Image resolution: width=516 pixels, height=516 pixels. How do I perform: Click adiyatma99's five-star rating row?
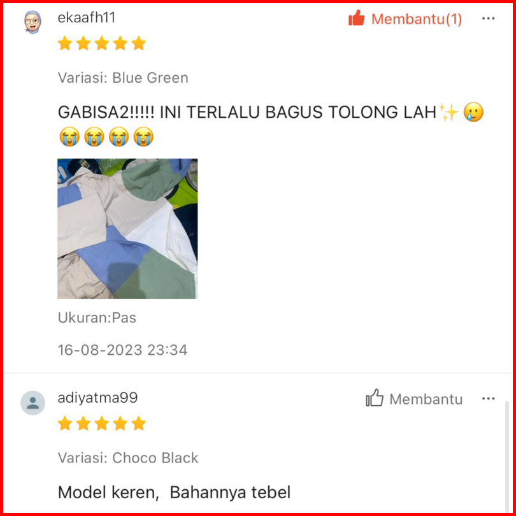point(102,423)
